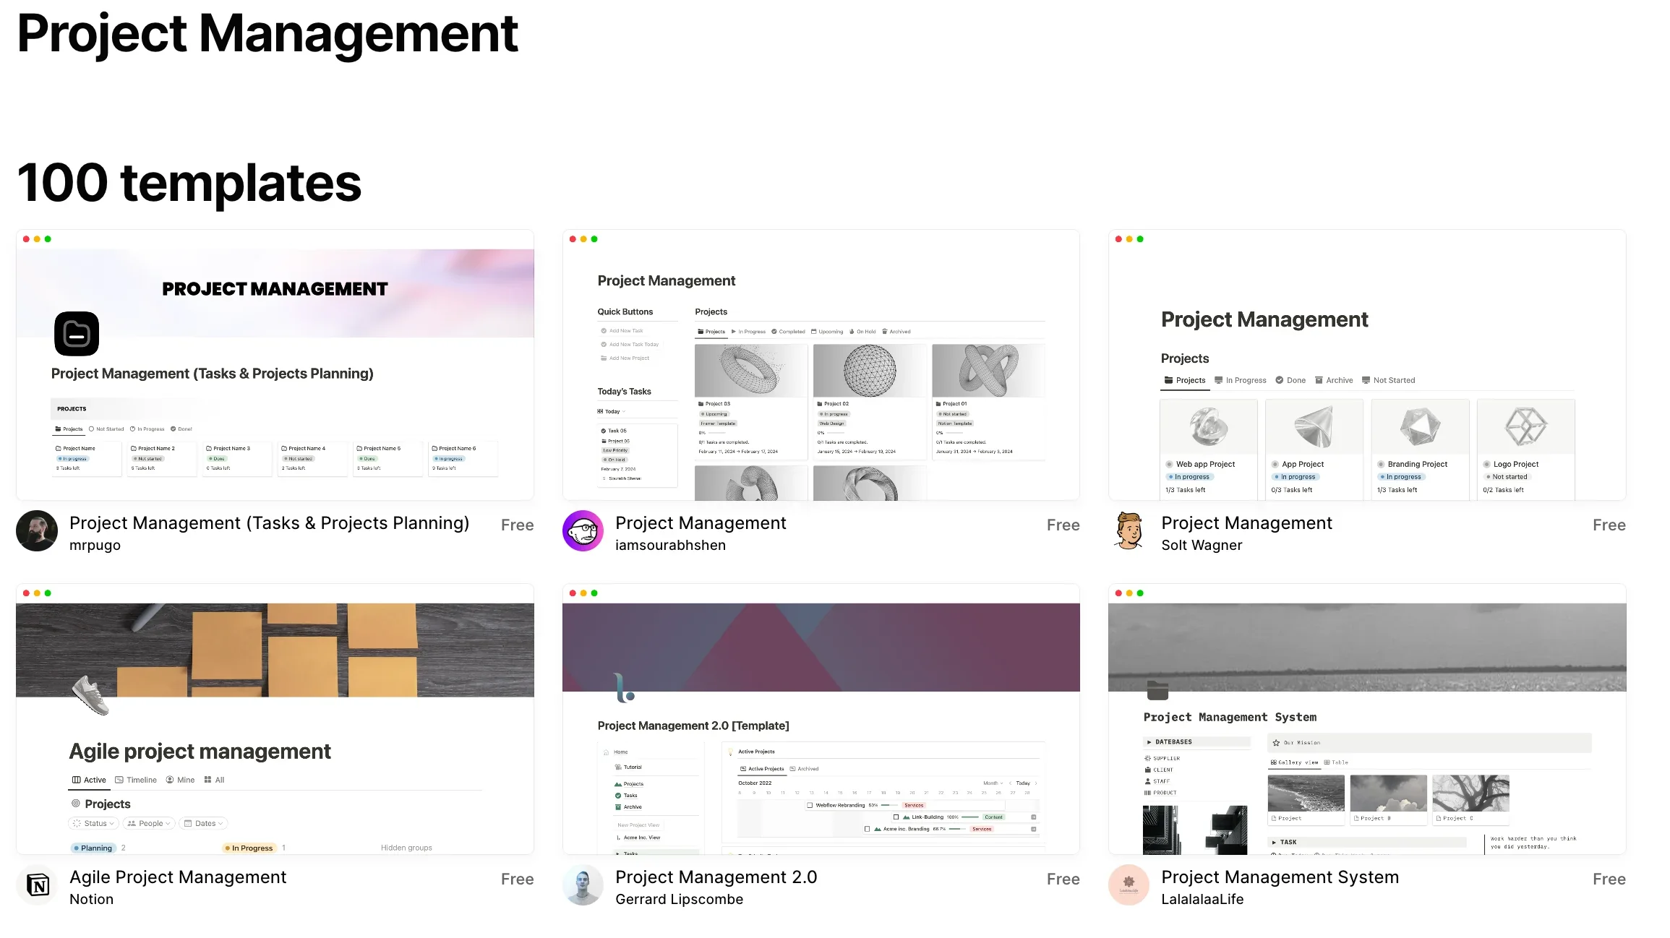Select the In Progress tab in Solt Wagner preview
This screenshot has height=938, width=1670.
1240,380
